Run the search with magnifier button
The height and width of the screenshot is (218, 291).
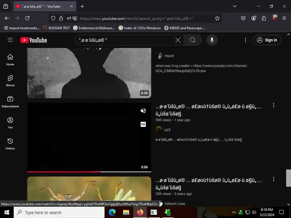[x=193, y=40]
